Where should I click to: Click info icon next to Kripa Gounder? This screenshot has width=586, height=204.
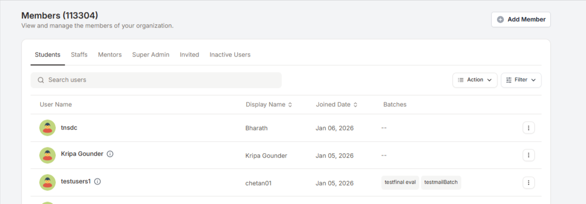pos(110,154)
